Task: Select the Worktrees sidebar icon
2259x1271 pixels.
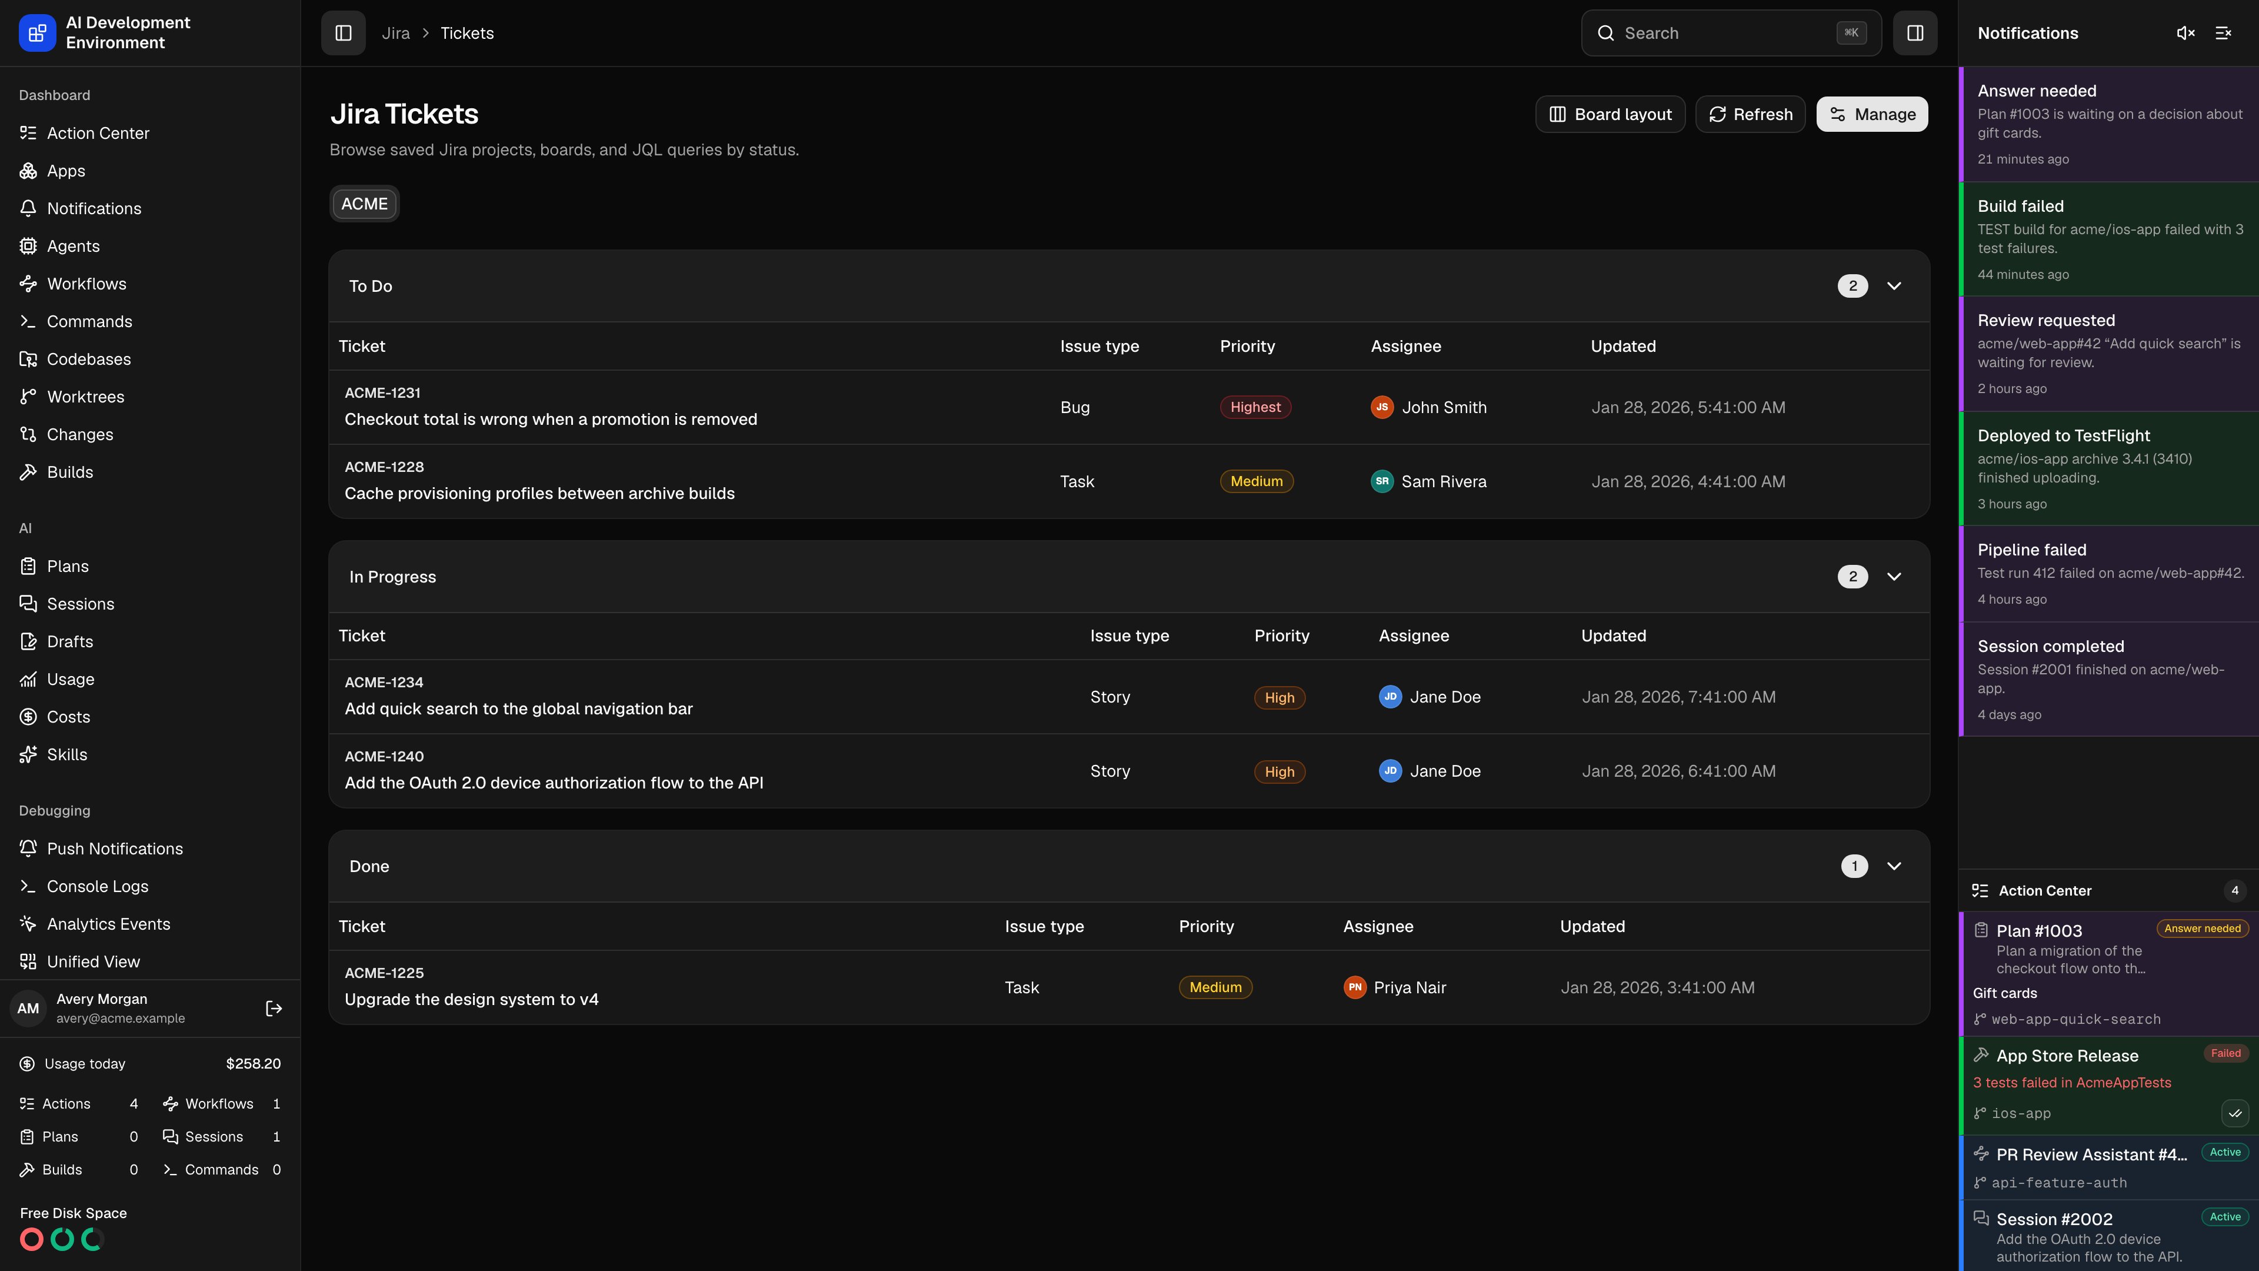Action: click(x=28, y=397)
